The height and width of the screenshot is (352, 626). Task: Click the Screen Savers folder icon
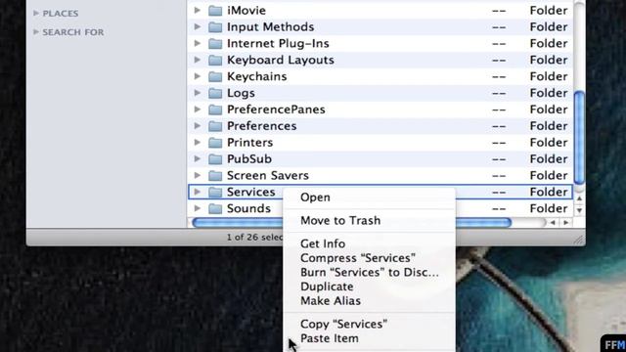tap(215, 176)
